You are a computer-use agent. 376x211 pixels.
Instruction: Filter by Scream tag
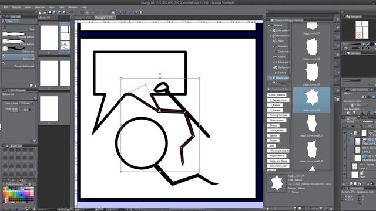pos(273,141)
